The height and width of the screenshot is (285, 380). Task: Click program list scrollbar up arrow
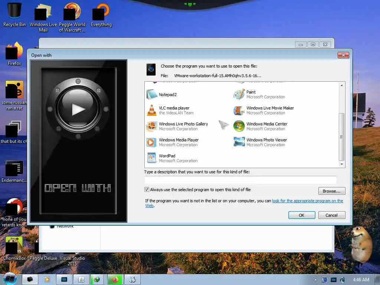click(x=342, y=85)
